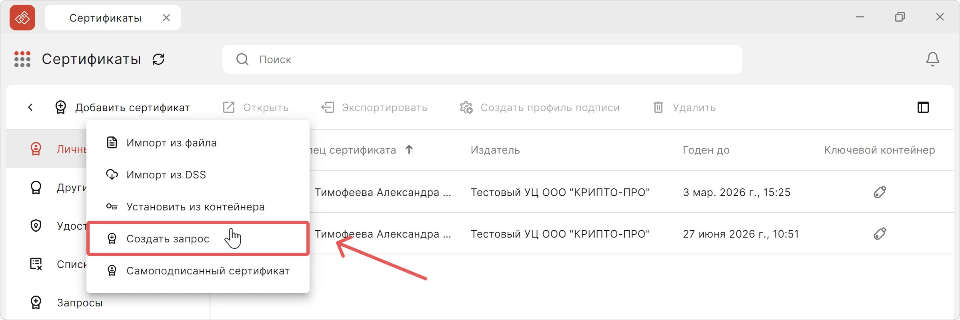Sort by the Годен до column

(x=706, y=150)
